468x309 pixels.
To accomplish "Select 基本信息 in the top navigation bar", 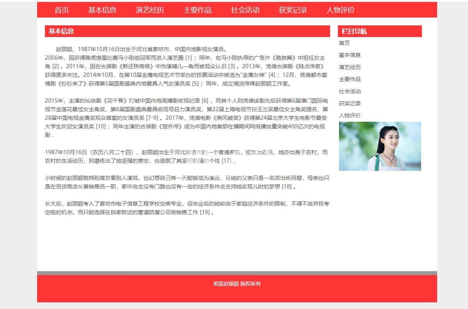I will pos(102,10).
